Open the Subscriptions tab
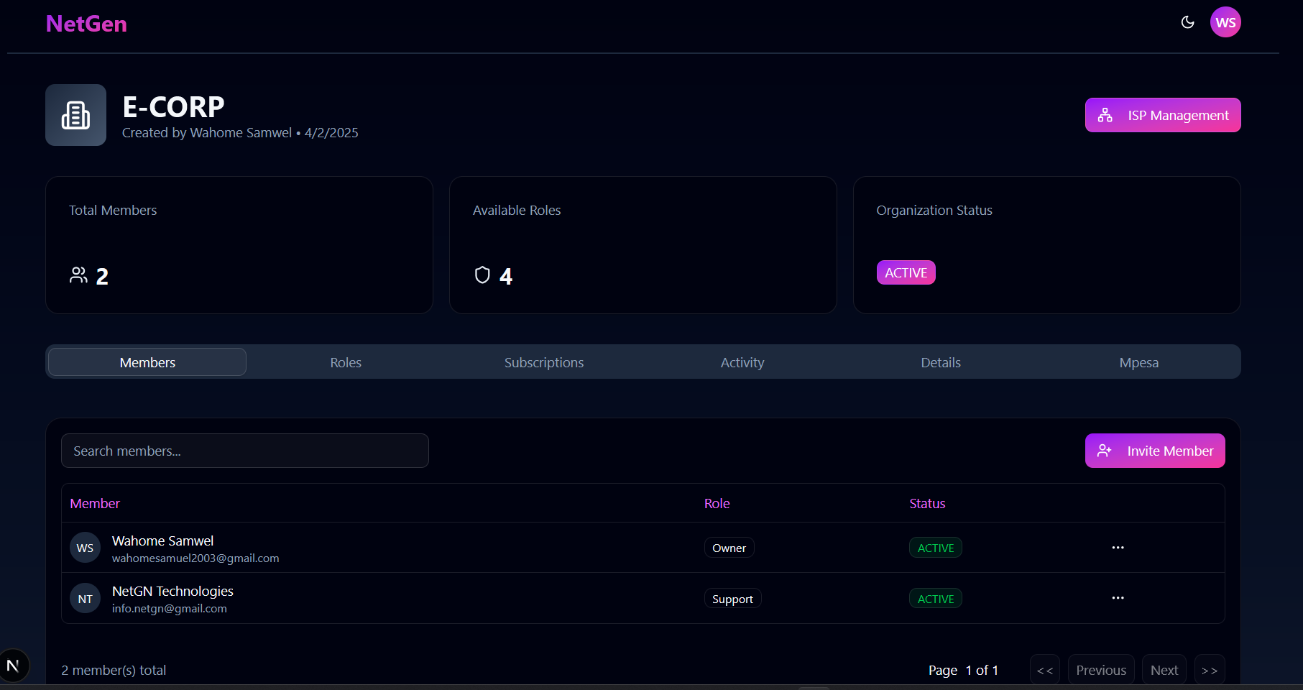The width and height of the screenshot is (1303, 690). coord(543,362)
